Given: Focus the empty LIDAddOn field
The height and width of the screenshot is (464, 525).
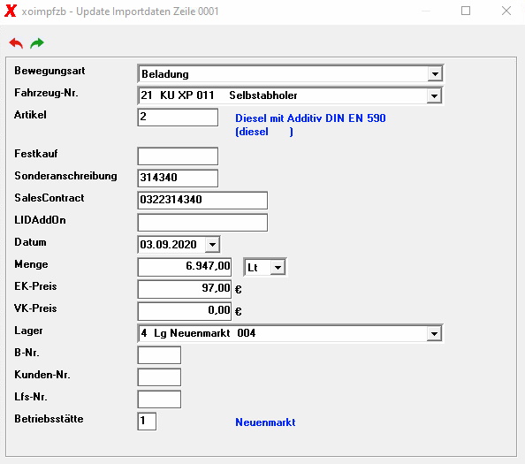Looking at the screenshot, I should coord(202,223).
